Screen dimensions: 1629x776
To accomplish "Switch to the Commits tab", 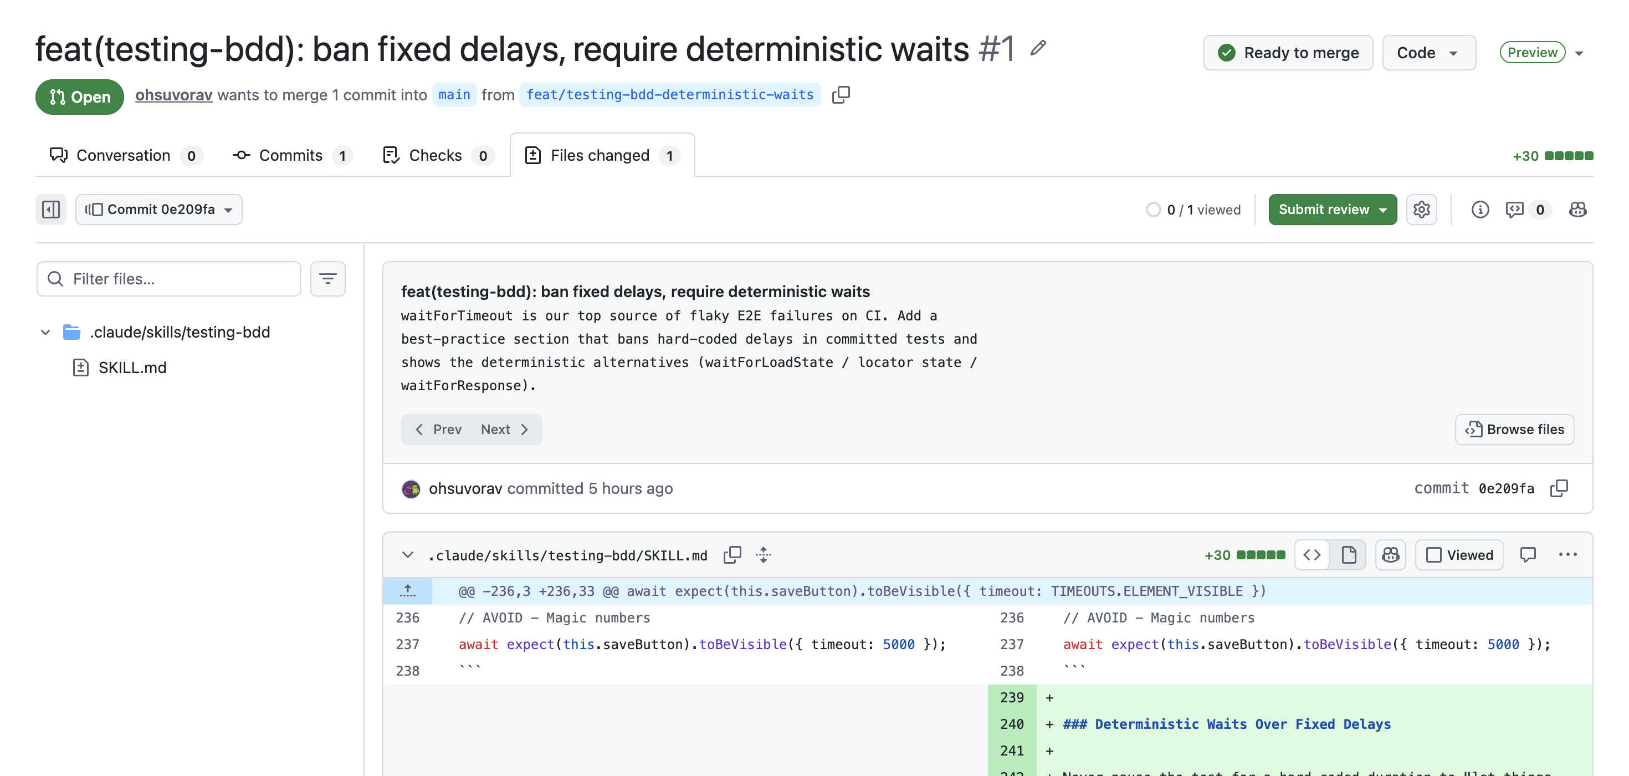I will point(292,156).
